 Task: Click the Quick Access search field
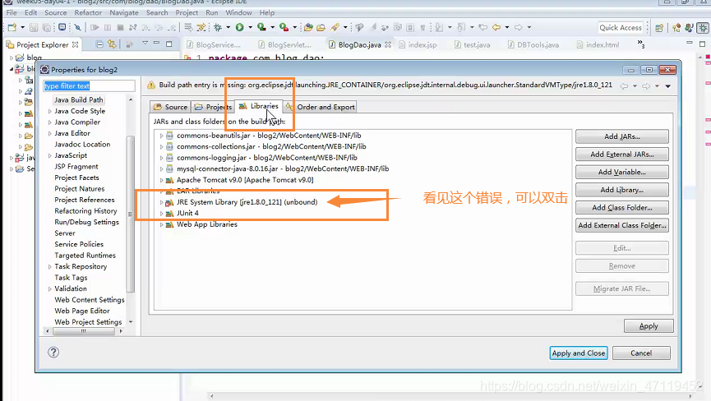pos(621,28)
